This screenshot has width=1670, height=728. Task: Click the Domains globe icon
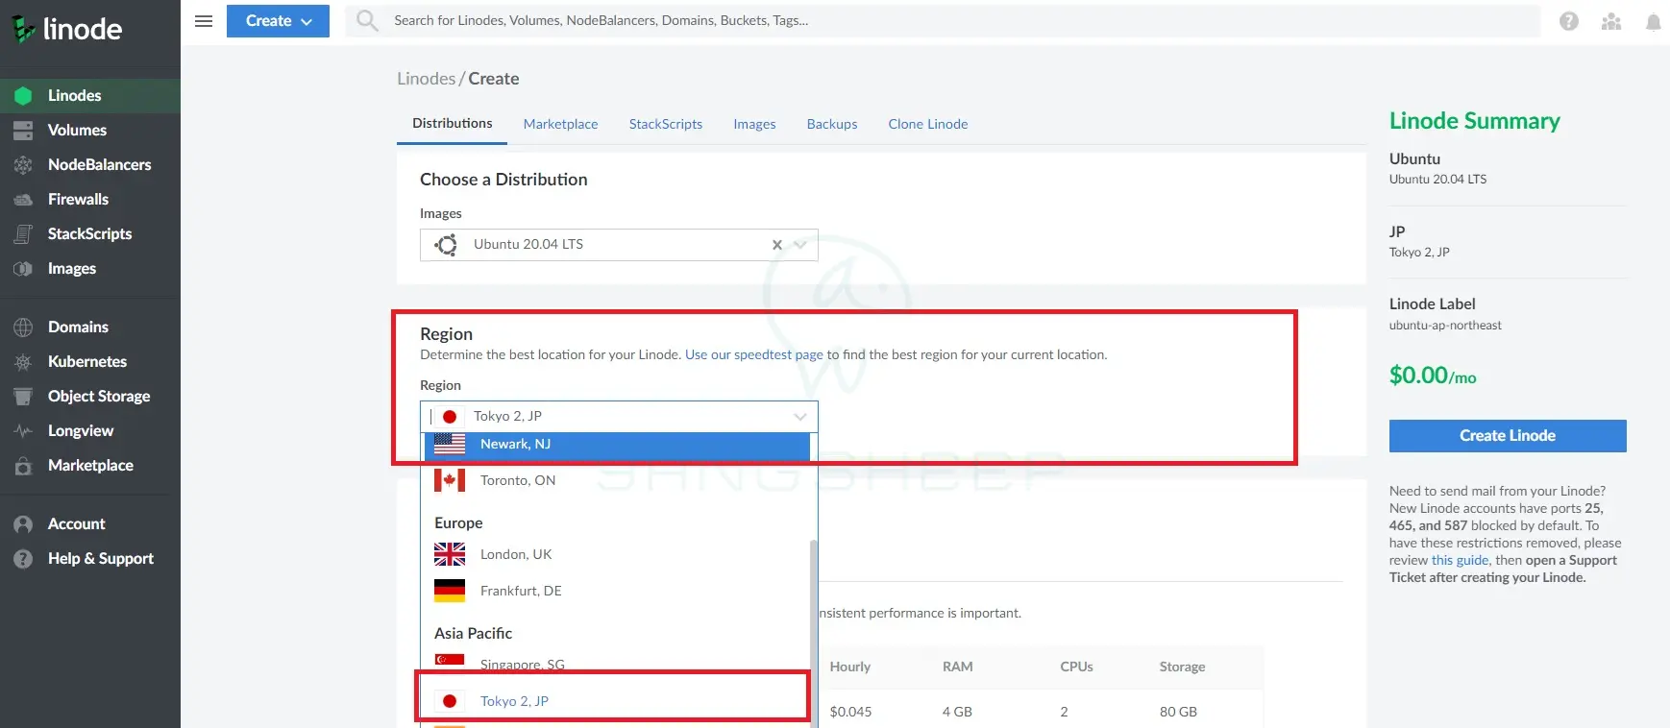tap(23, 328)
